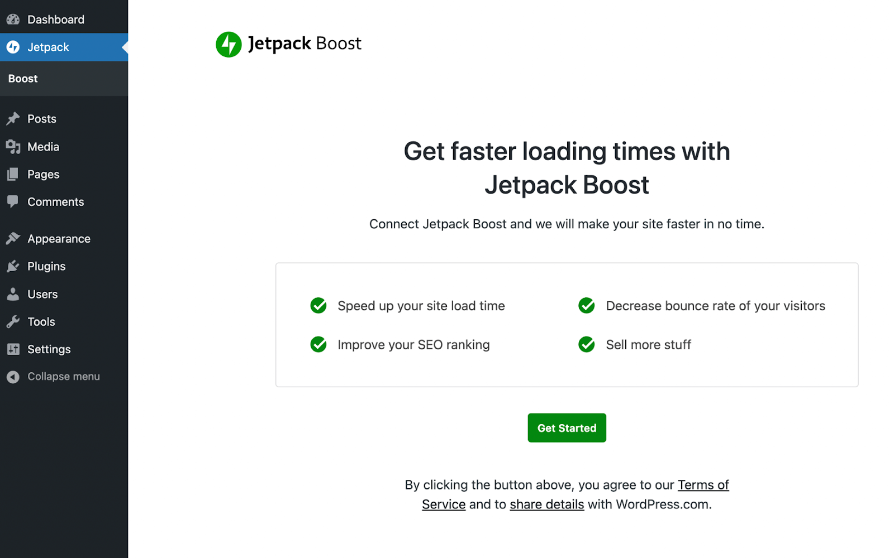894x558 pixels.
Task: Click the Jetpack Boost logo at the top
Action: [288, 44]
